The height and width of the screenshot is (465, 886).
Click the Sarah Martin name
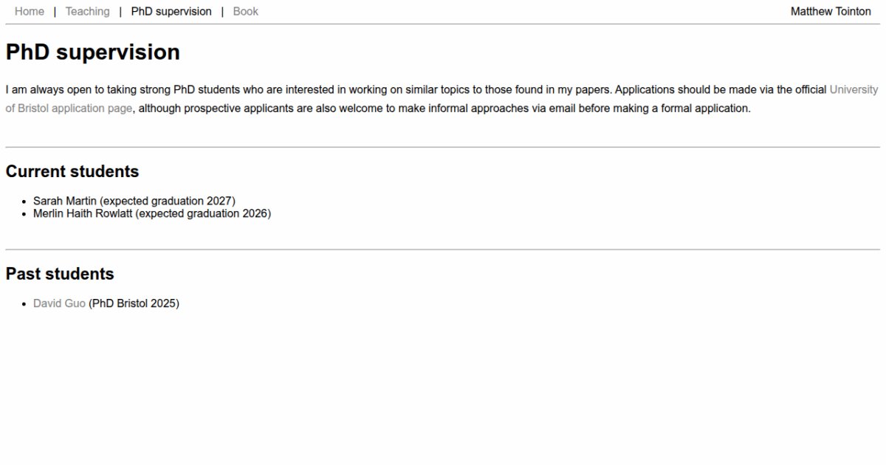65,201
